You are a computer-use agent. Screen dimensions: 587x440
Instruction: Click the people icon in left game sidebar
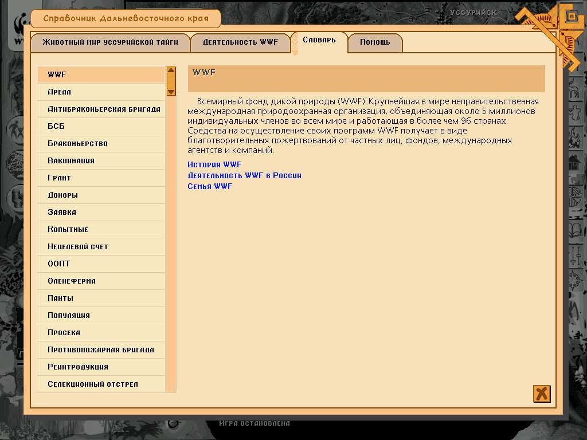(x=15, y=131)
